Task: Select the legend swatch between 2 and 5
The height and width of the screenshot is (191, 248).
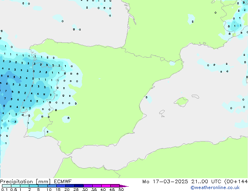Action: (x=34, y=186)
